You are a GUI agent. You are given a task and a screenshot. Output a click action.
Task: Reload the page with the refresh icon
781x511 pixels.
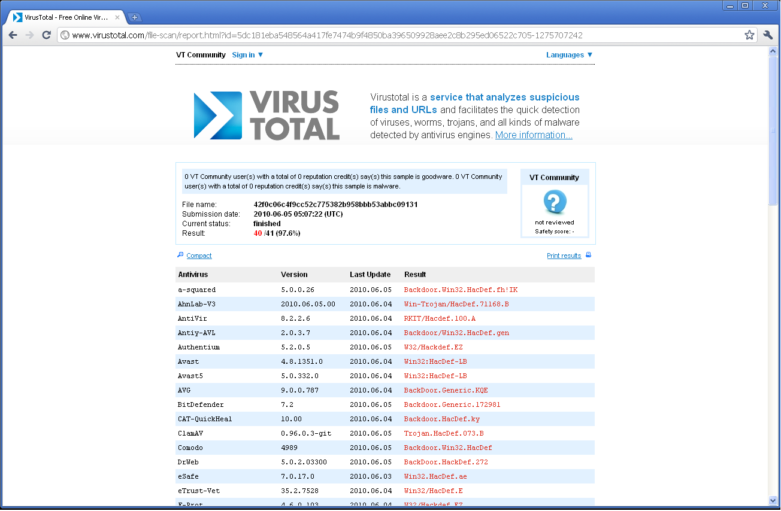(46, 35)
